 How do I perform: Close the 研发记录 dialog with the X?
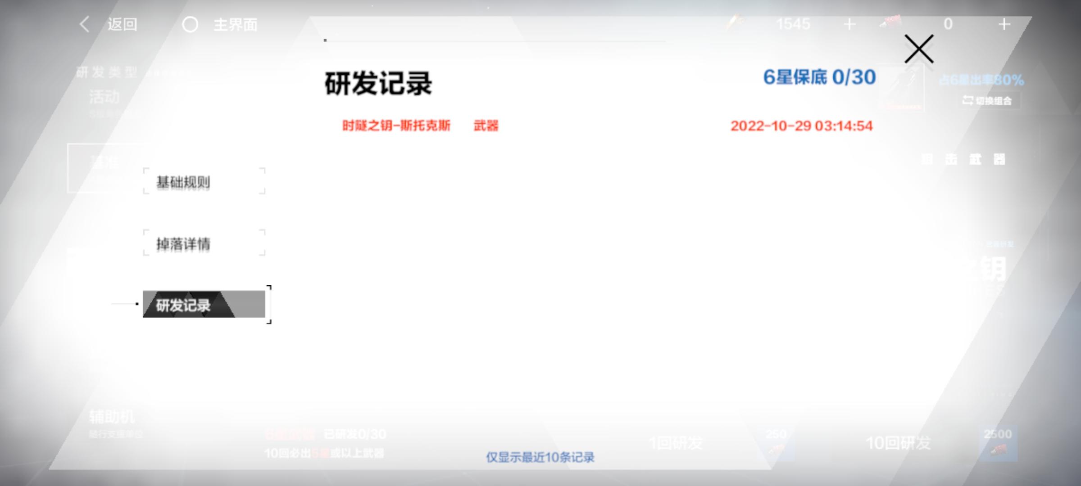tap(919, 49)
